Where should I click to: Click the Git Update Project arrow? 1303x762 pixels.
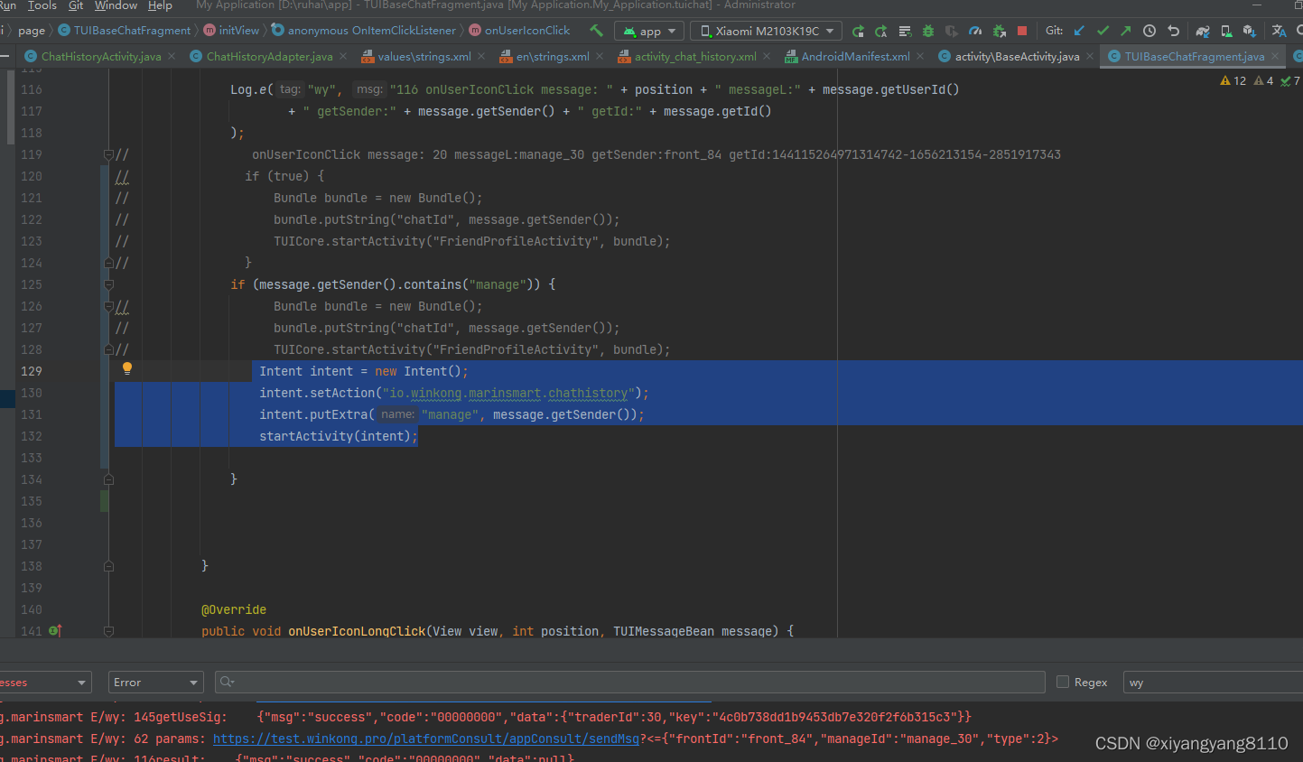1079,31
